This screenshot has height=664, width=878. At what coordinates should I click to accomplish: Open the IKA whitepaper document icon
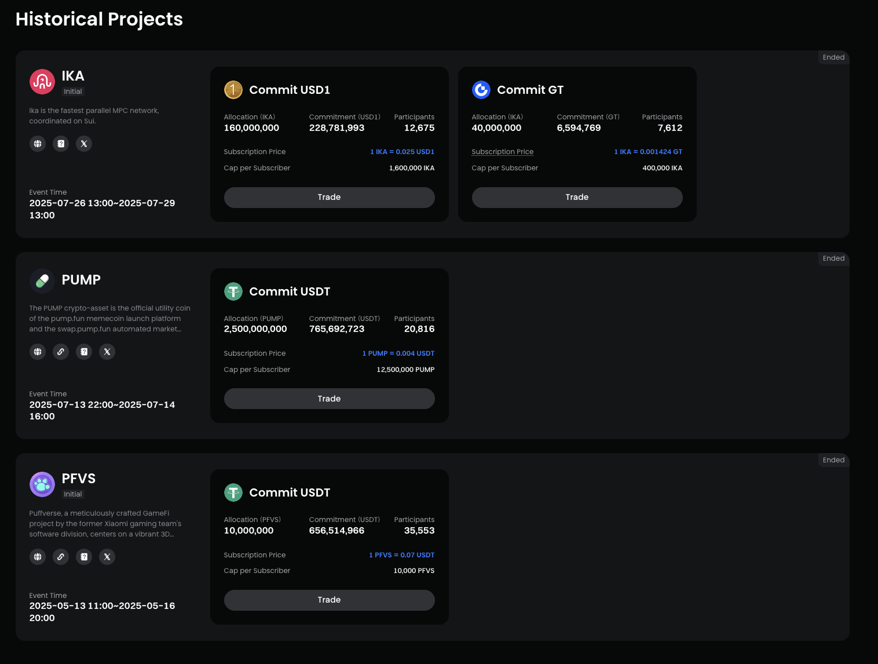(61, 144)
